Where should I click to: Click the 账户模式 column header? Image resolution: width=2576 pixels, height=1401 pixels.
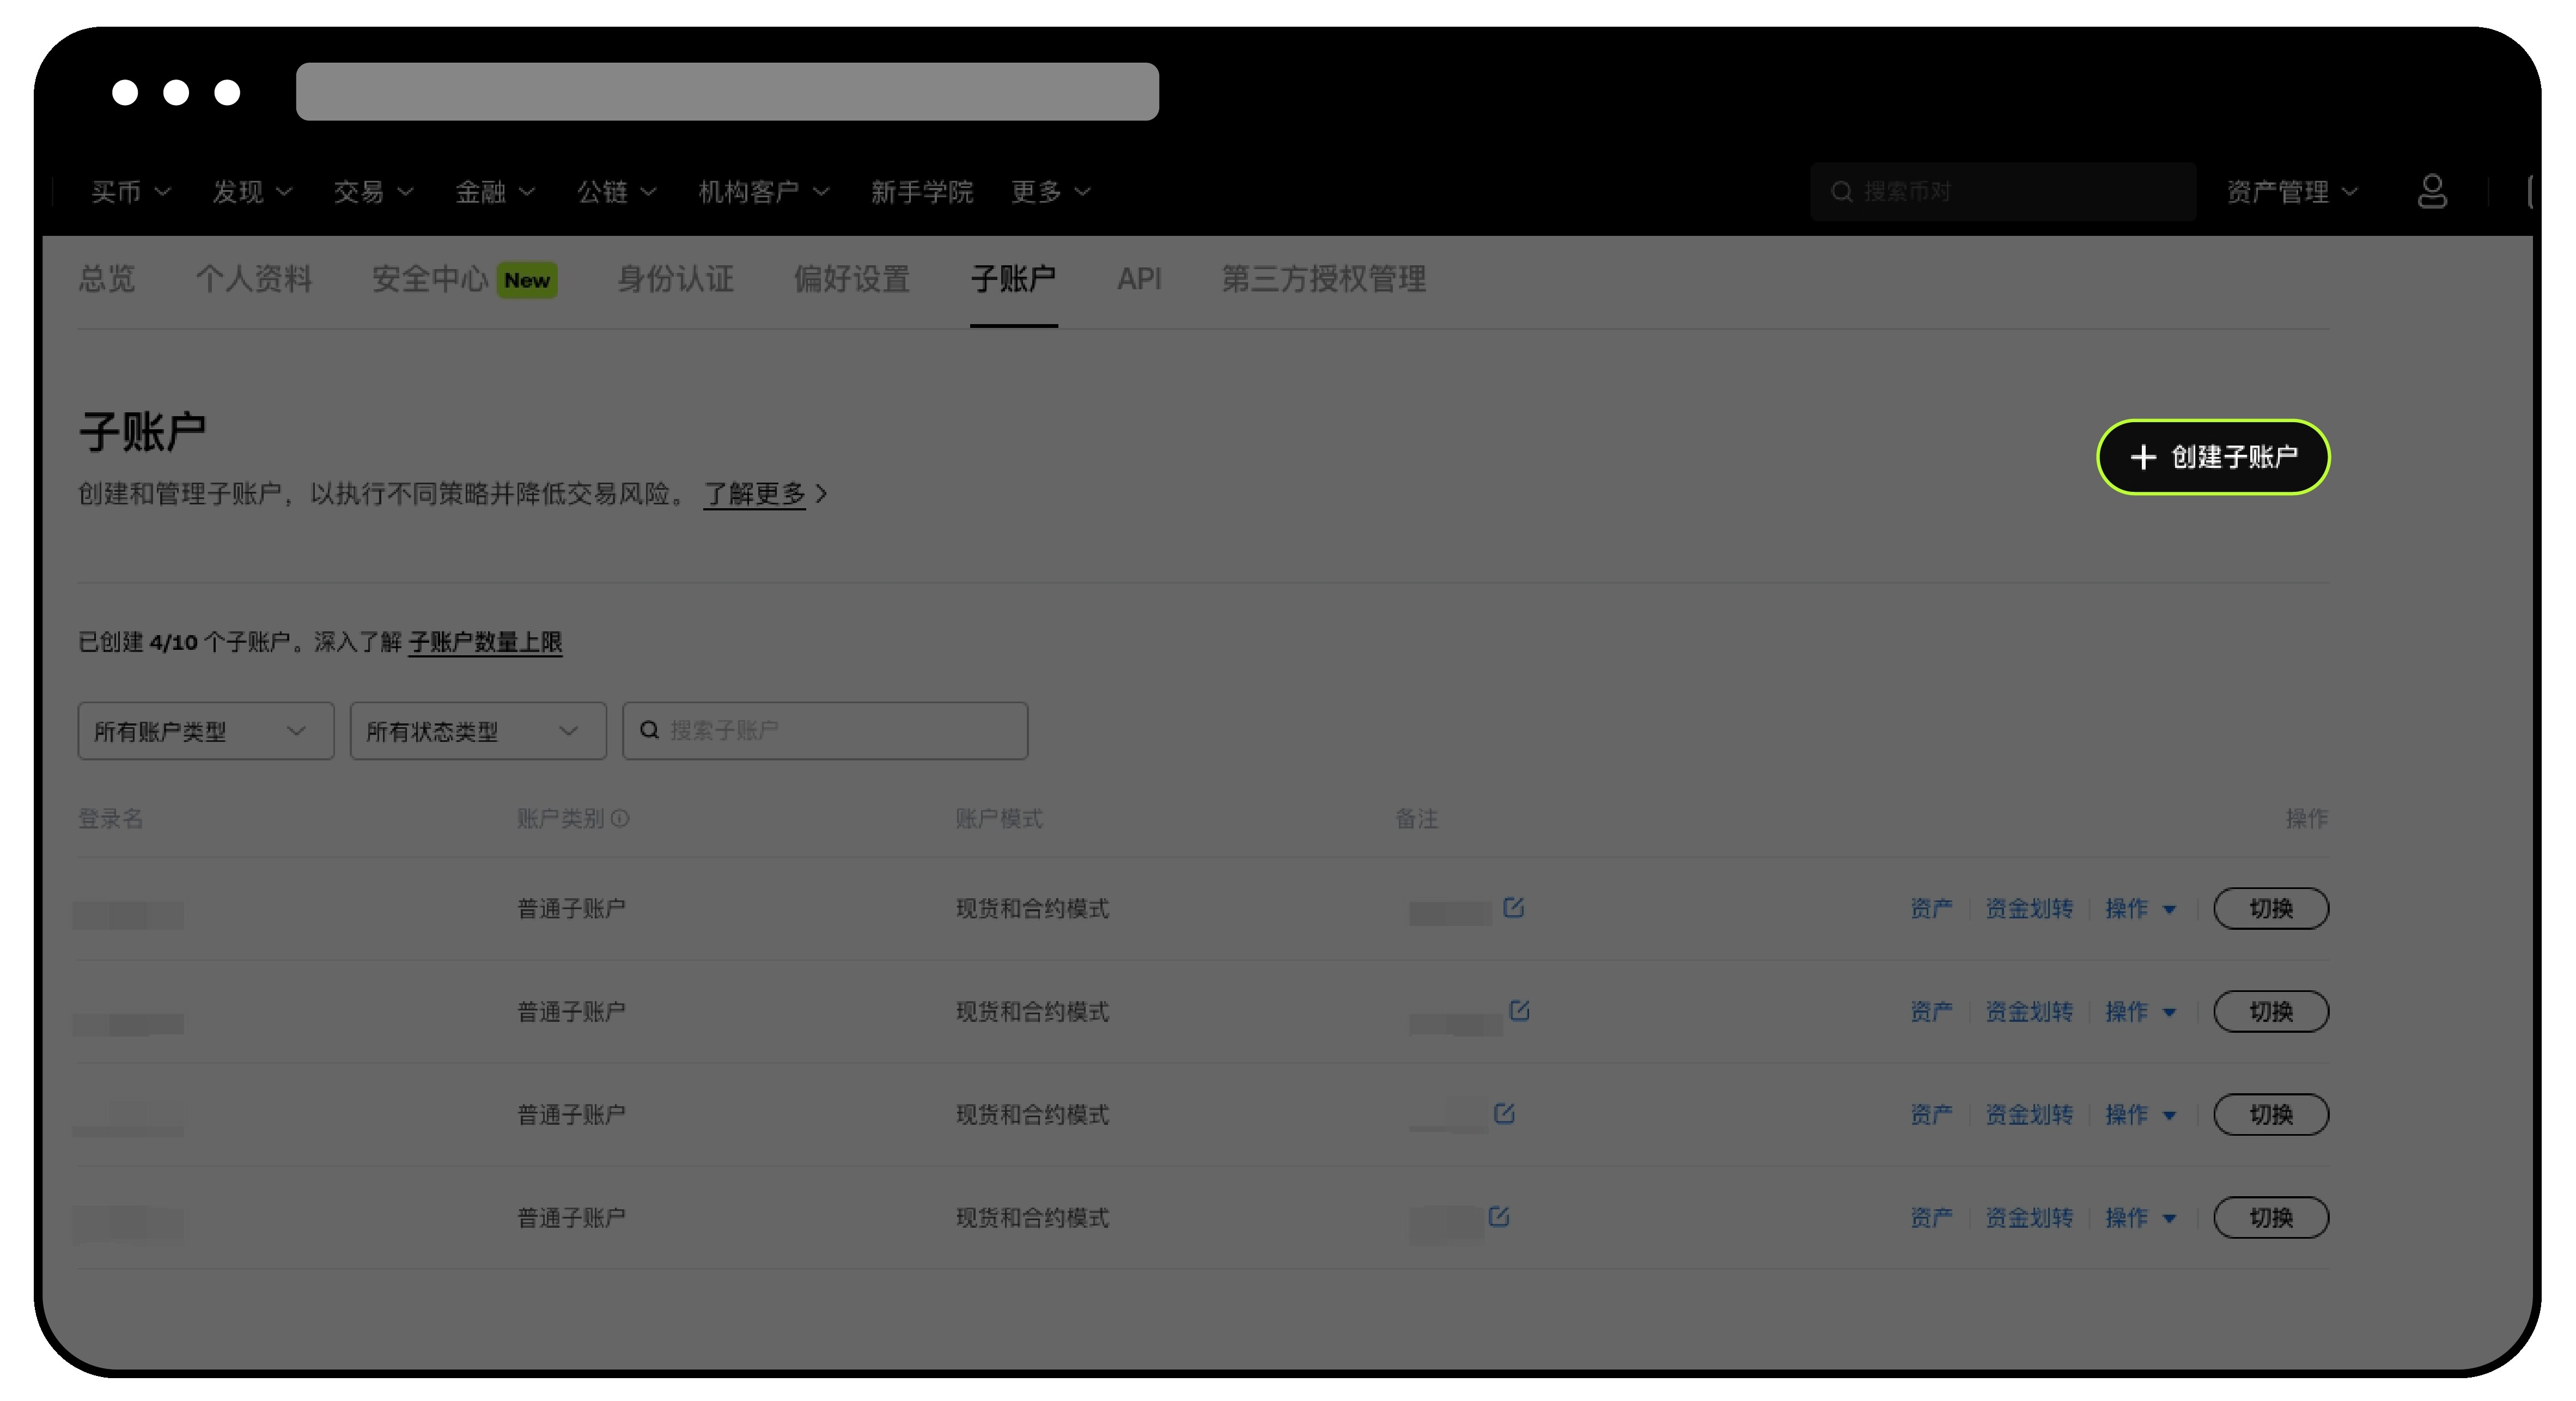[999, 818]
